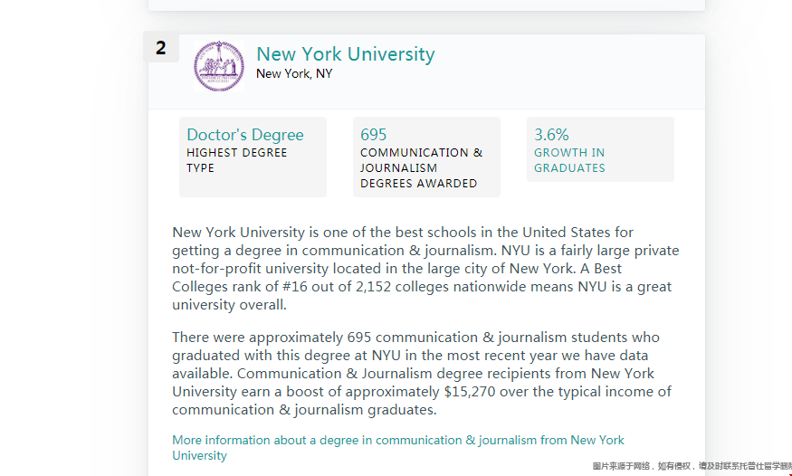Click 'communication & journalism graduates.' ending line
Viewport: 792px width, 476px height.
(x=304, y=410)
